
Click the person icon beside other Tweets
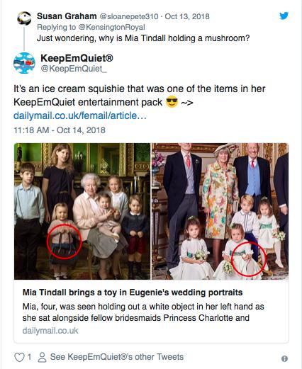tap(42, 357)
